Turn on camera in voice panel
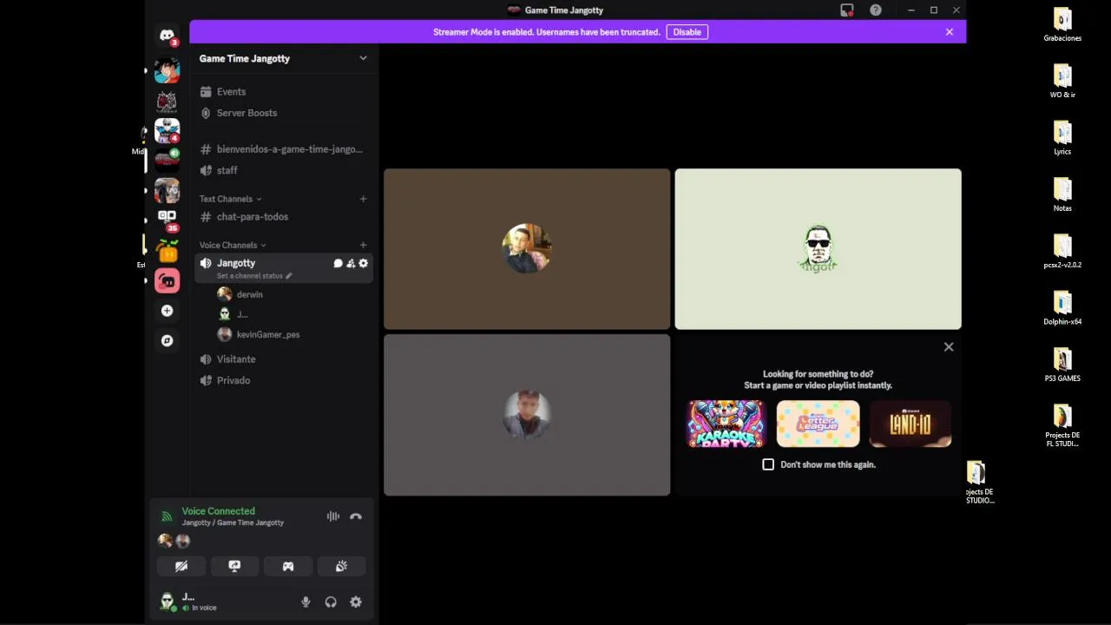Viewport: 1111px width, 625px height. pos(181,566)
